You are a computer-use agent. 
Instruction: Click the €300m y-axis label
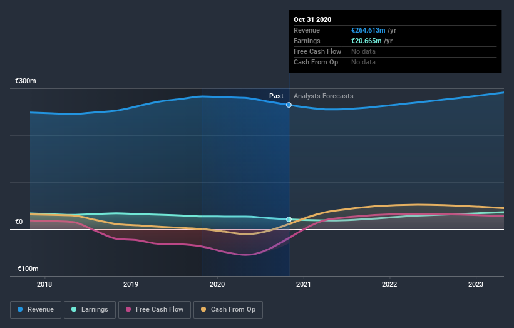pos(26,81)
